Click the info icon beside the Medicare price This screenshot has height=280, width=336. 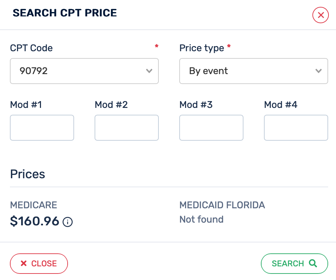pos(68,222)
